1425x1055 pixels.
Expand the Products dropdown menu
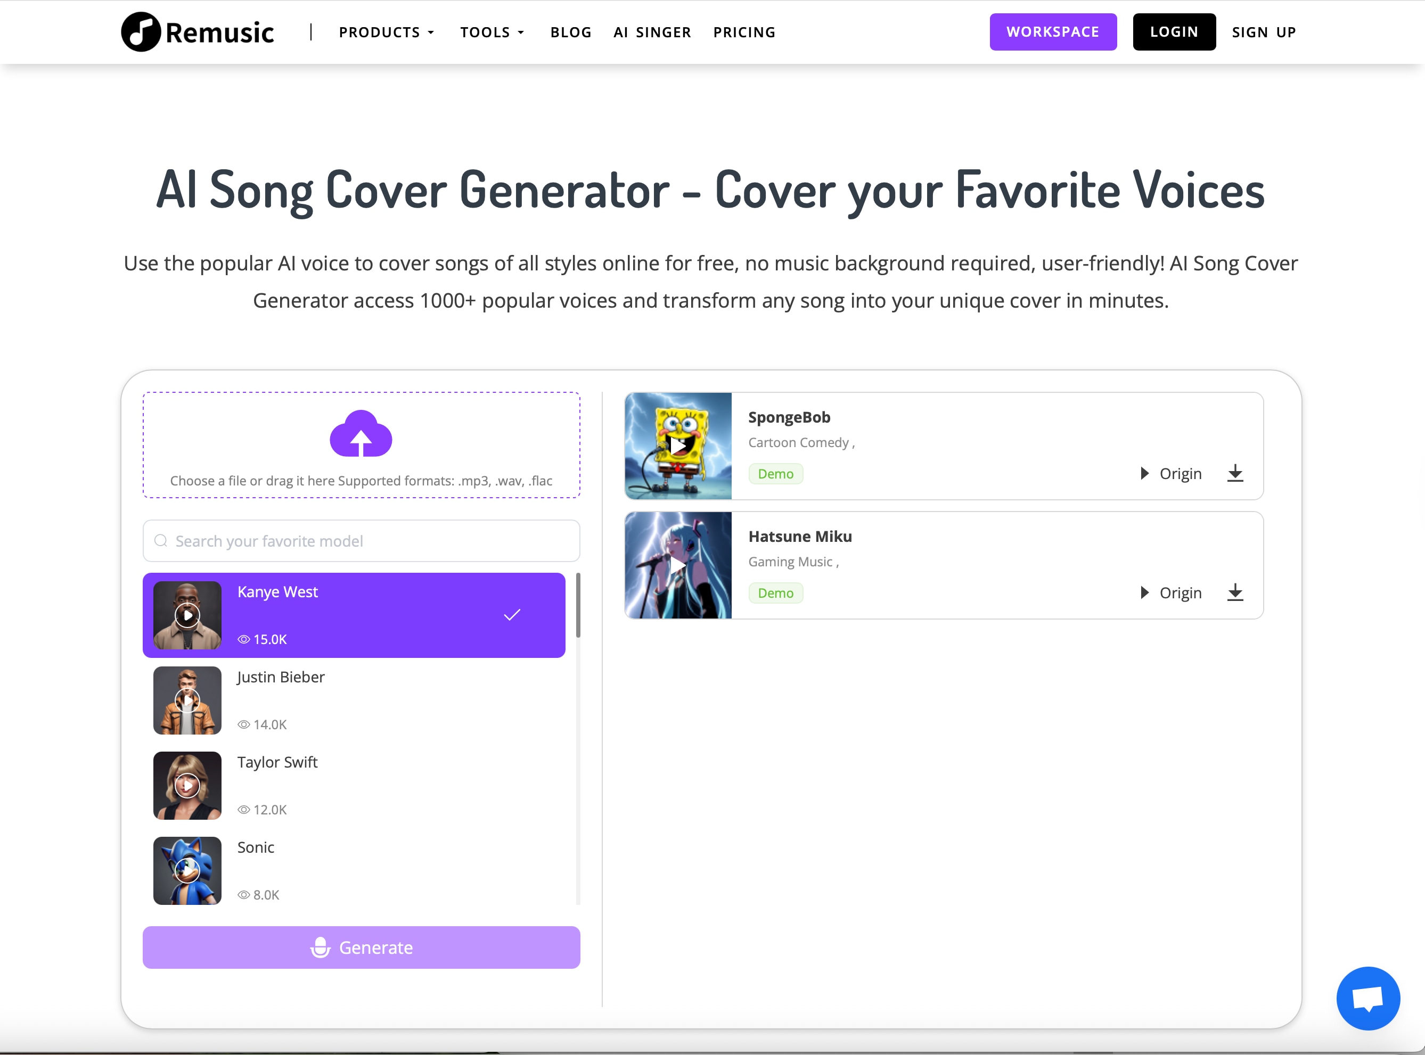point(387,32)
